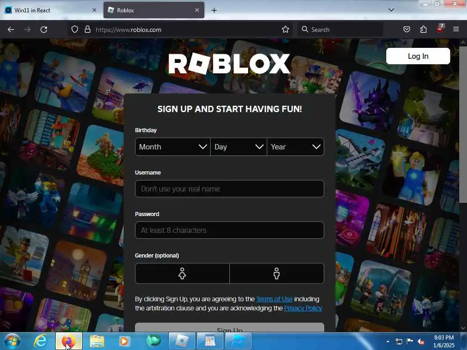This screenshot has height=350, width=467.
Task: Bookmark this page with the star icon
Action: [x=285, y=30]
